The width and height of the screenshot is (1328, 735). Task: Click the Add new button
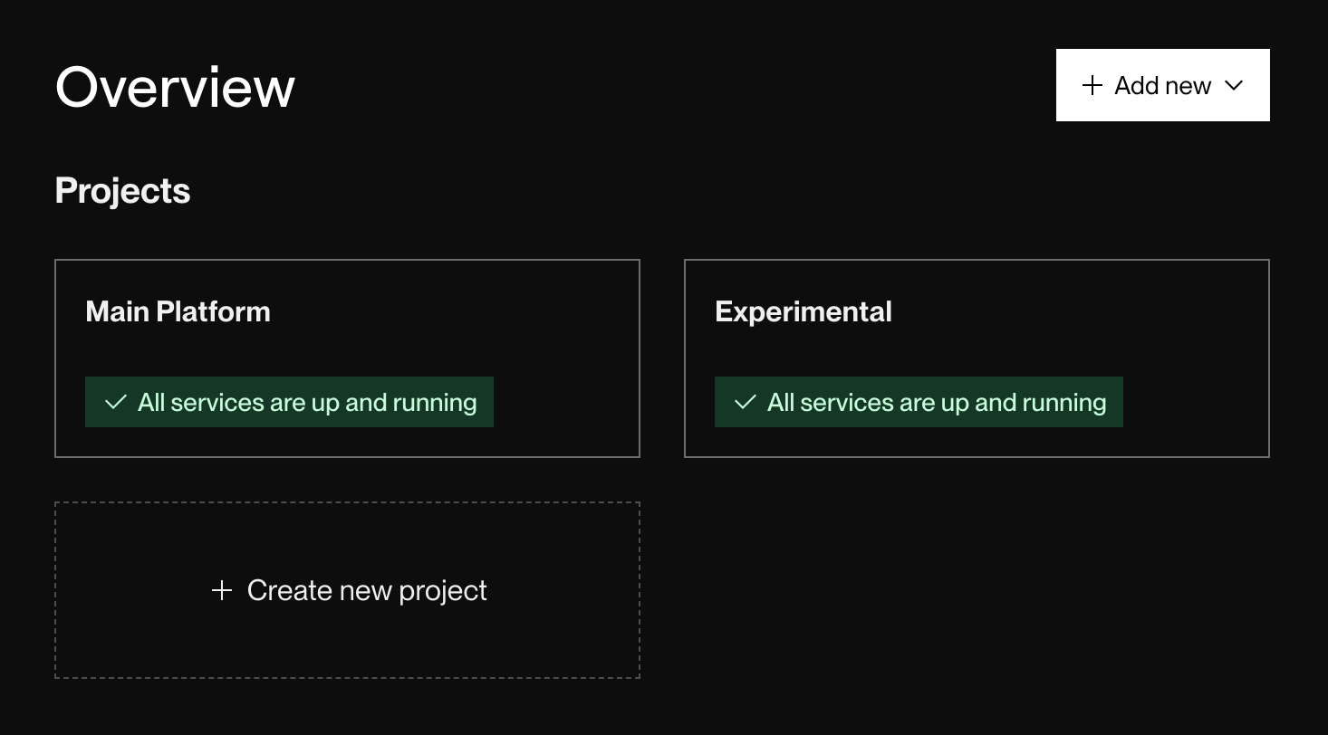point(1162,85)
